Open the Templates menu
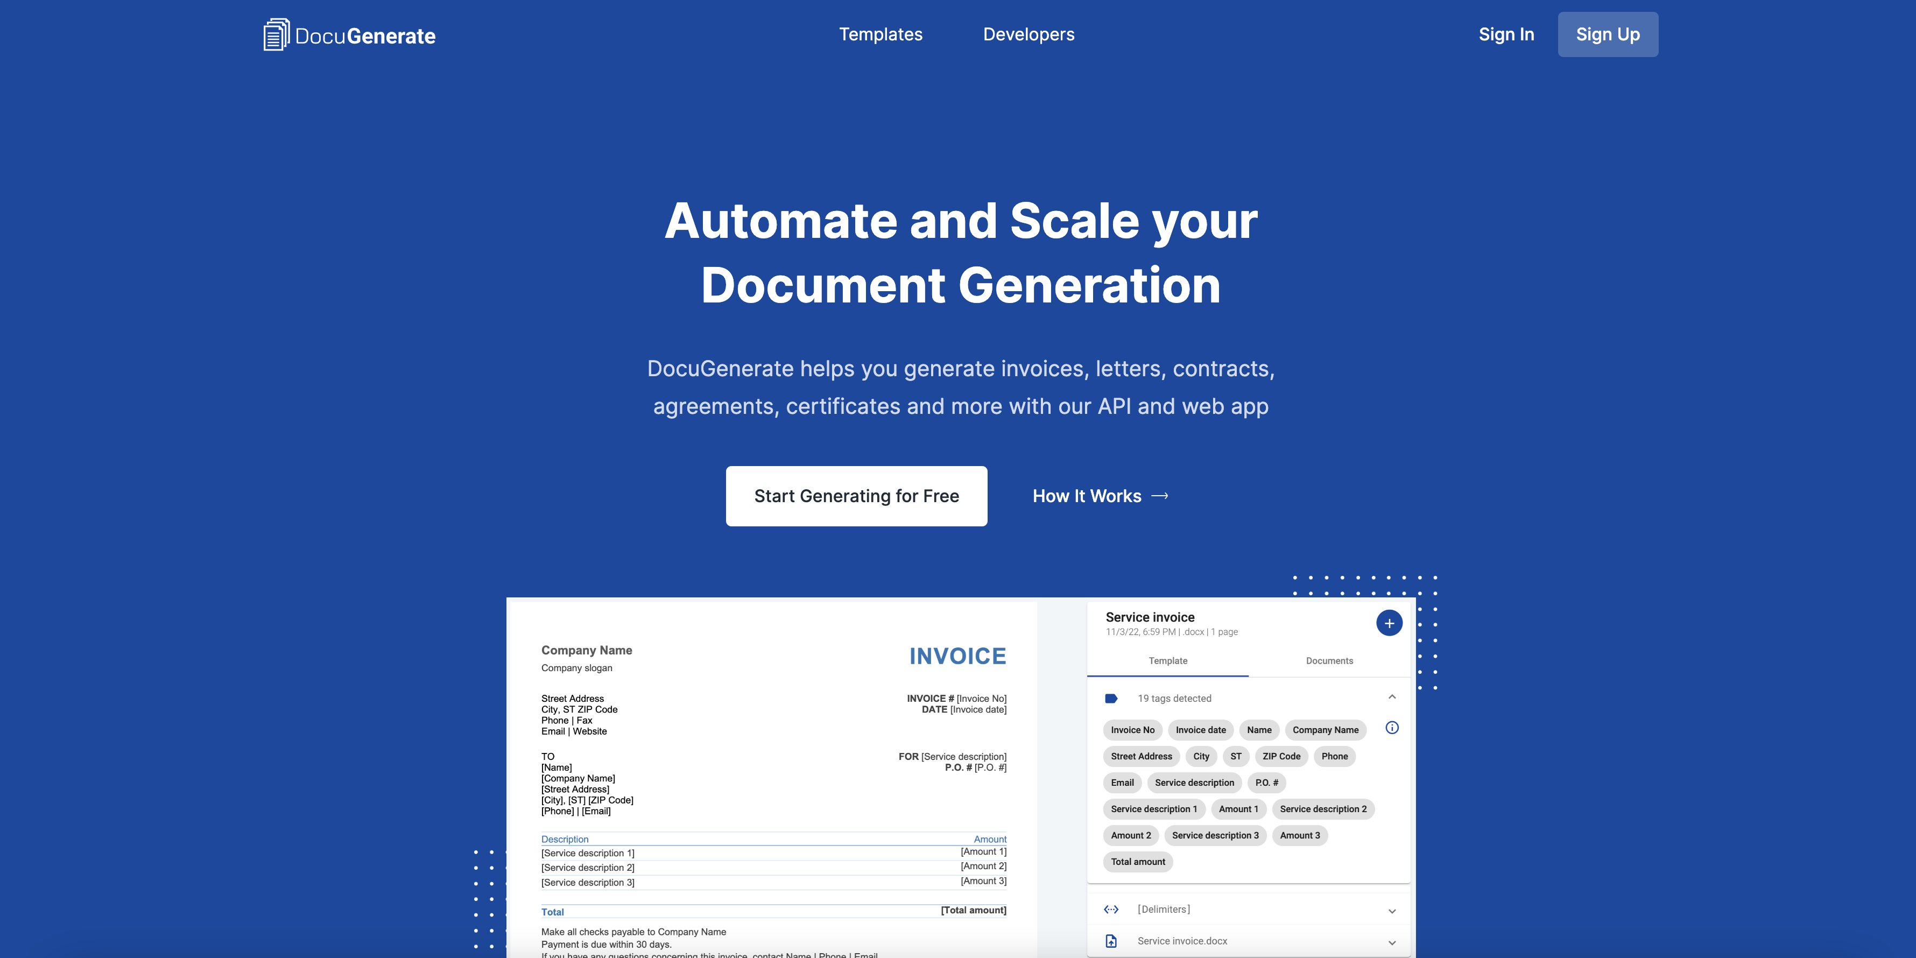 [x=880, y=33]
